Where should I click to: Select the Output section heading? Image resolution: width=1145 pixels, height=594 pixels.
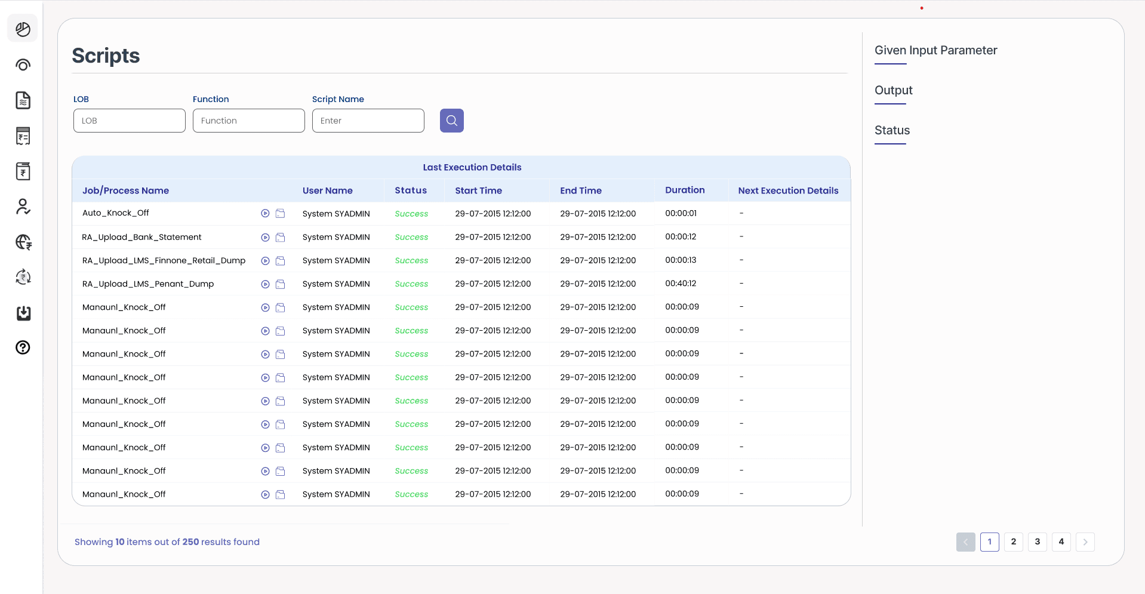893,90
